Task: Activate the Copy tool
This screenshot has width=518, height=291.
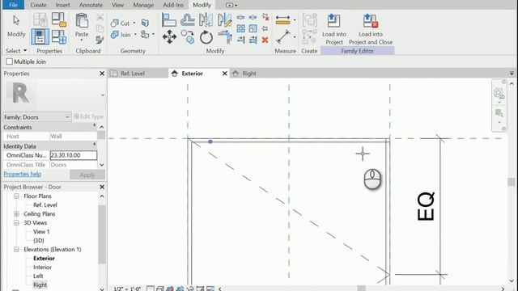Action: pyautogui.click(x=187, y=36)
